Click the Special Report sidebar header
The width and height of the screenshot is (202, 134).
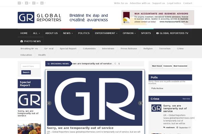tap(29, 84)
